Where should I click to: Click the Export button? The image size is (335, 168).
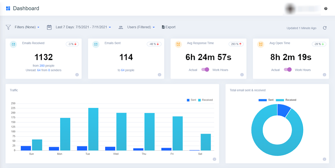point(169,27)
